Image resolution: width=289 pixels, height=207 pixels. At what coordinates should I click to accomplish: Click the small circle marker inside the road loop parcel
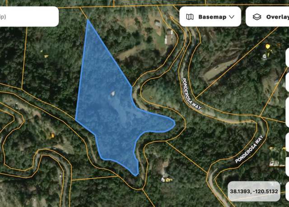[x=150, y=98]
